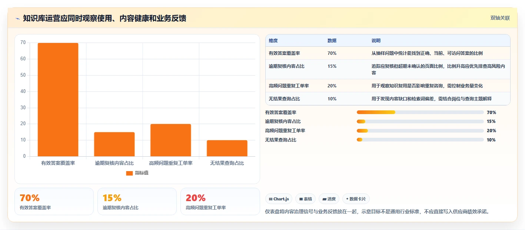
Task: Click the 高频问题重复工单率 progress bar
Action: 420,131
